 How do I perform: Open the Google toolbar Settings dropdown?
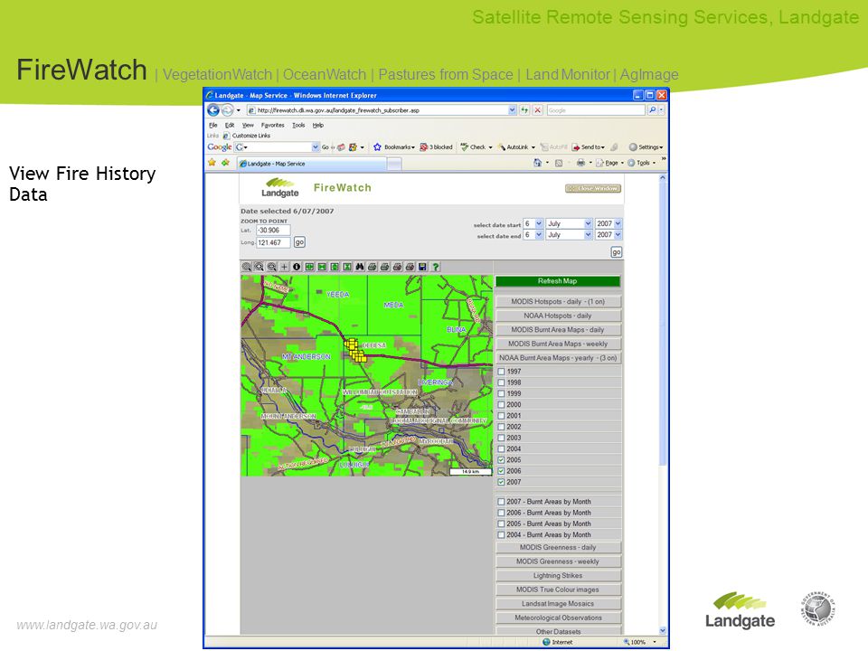click(x=646, y=147)
